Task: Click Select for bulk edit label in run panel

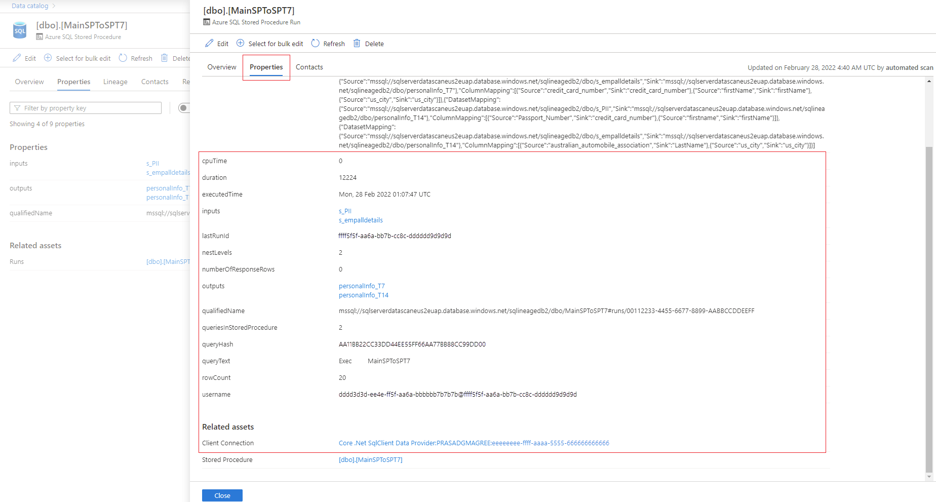Action: (276, 44)
